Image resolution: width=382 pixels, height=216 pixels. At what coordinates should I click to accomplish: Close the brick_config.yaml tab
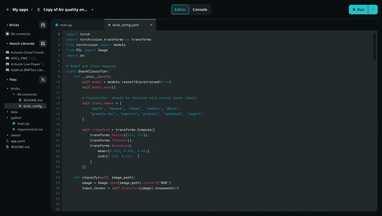[x=151, y=25]
